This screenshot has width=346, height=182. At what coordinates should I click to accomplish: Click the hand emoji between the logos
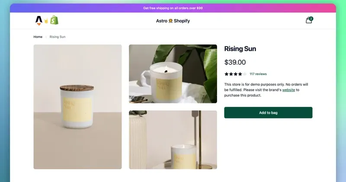click(46, 20)
